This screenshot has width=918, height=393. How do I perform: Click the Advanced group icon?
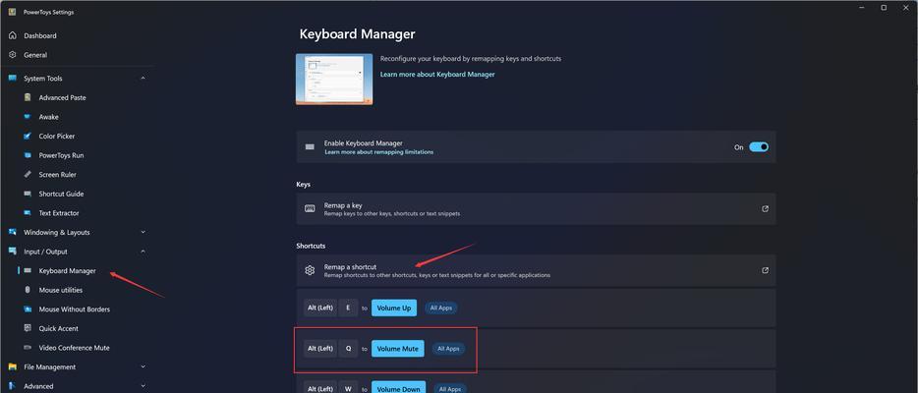(x=13, y=386)
